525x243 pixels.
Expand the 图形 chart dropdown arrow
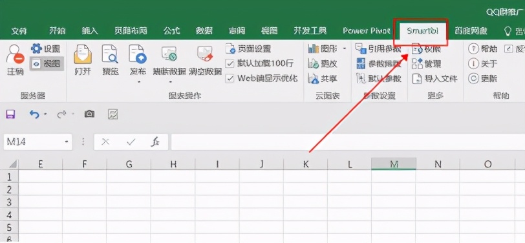point(345,49)
